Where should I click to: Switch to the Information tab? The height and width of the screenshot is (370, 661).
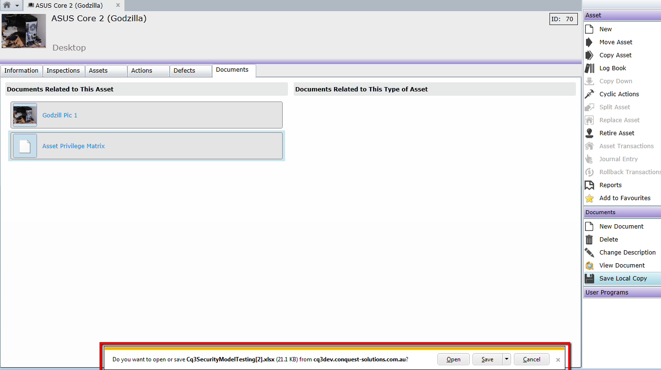tap(22, 70)
